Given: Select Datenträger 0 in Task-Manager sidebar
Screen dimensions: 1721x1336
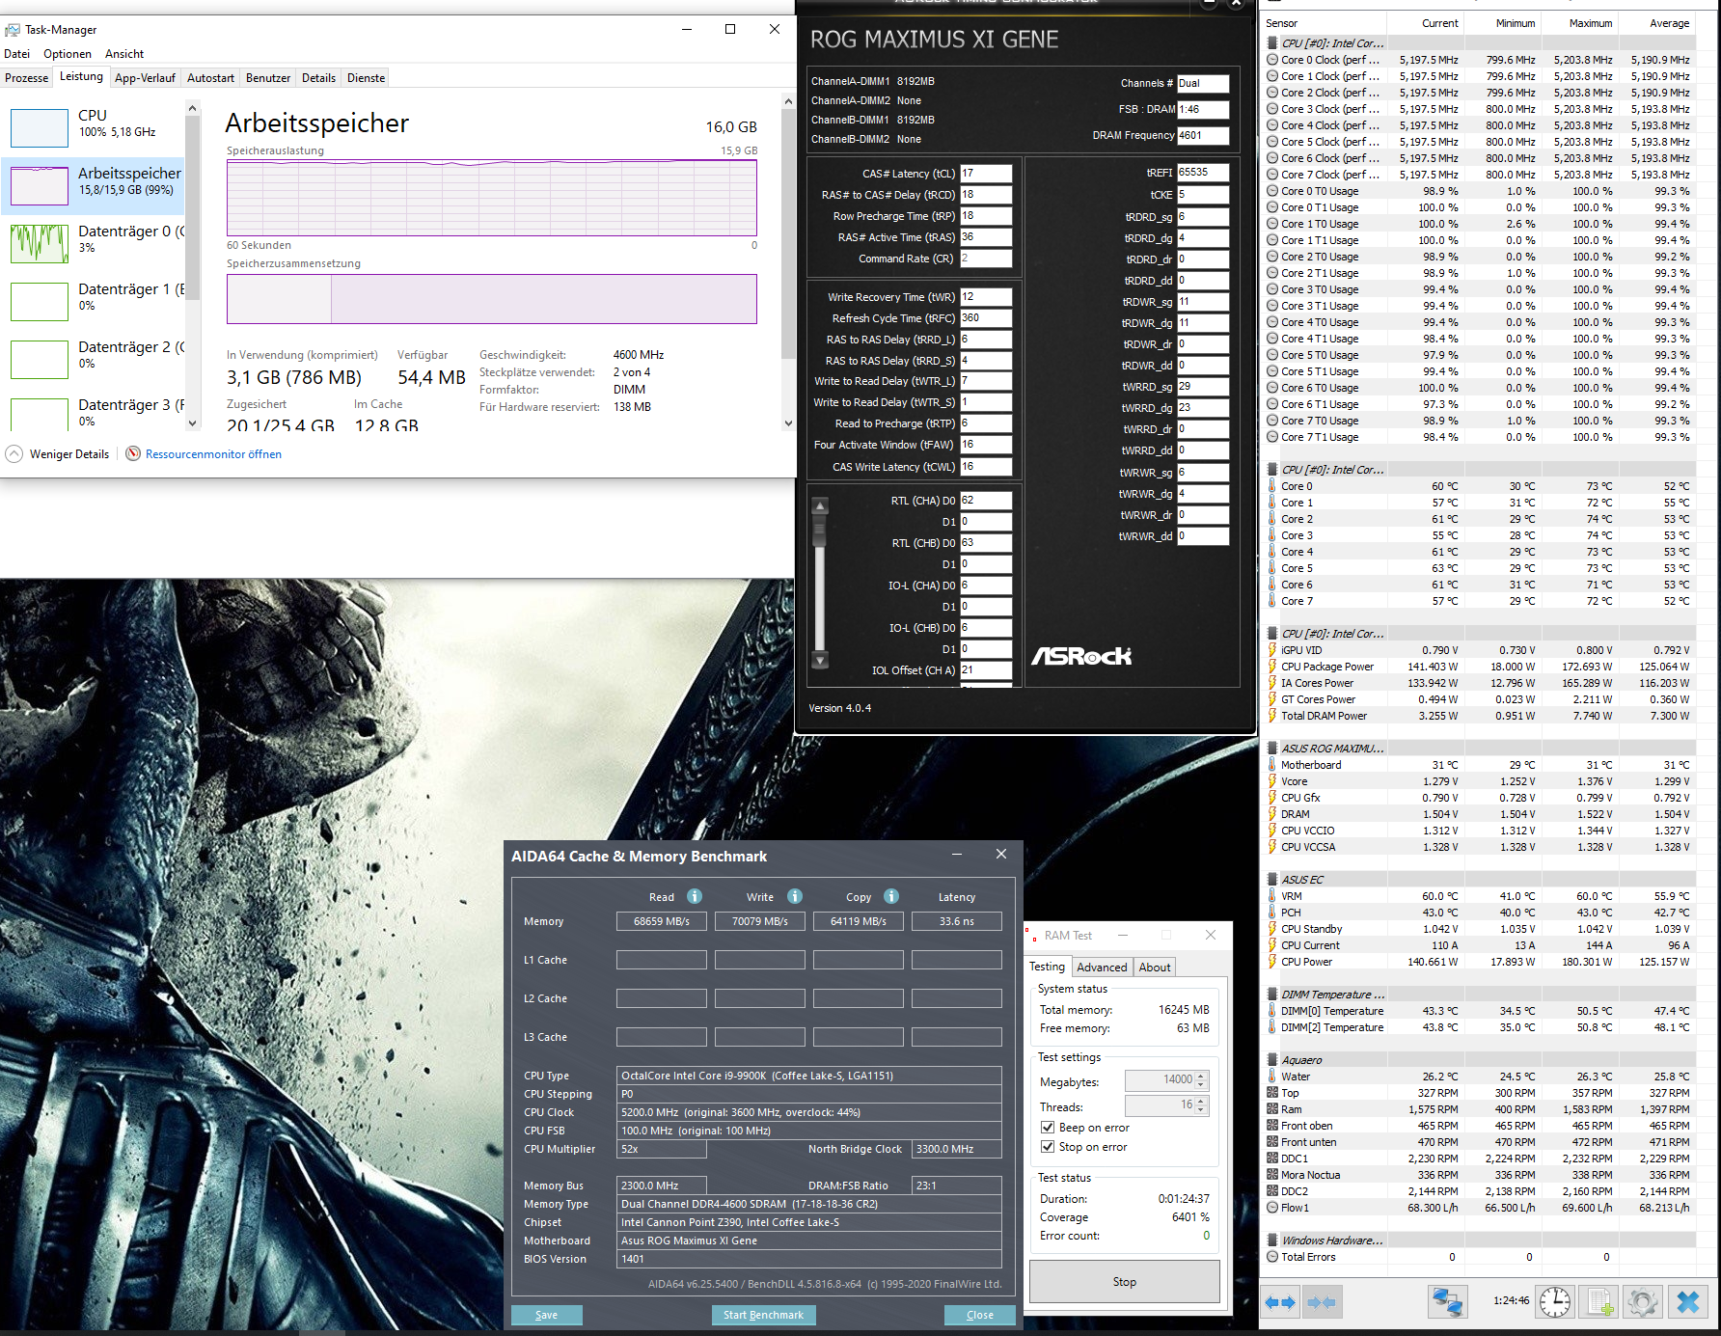Looking at the screenshot, I should [x=95, y=243].
